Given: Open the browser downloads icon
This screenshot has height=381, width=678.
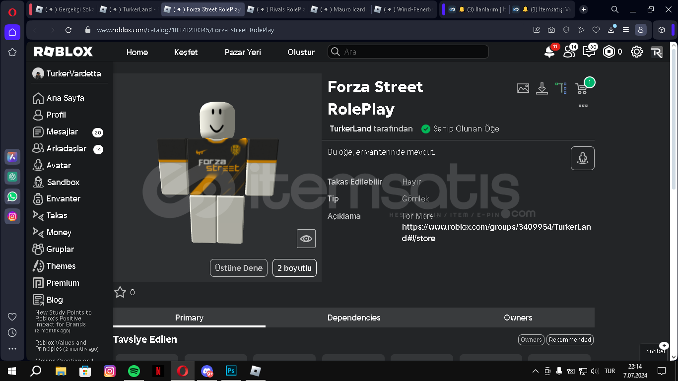Looking at the screenshot, I should (611, 30).
